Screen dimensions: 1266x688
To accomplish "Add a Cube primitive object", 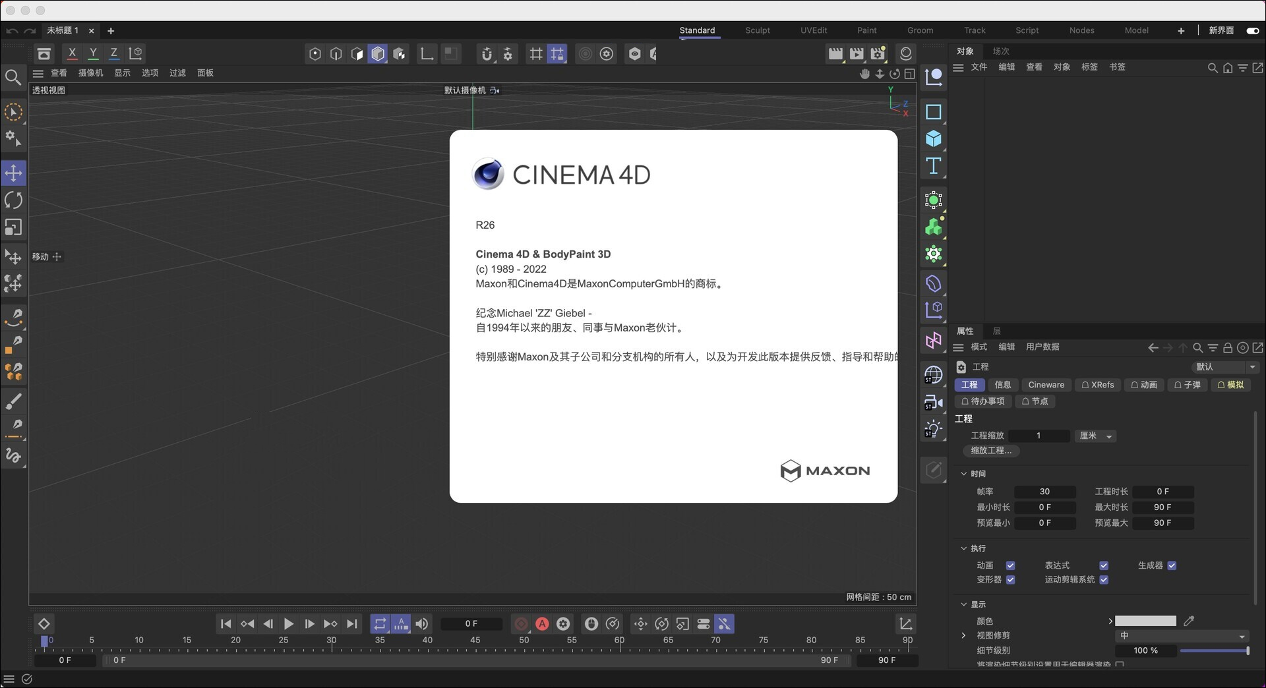I will (934, 138).
